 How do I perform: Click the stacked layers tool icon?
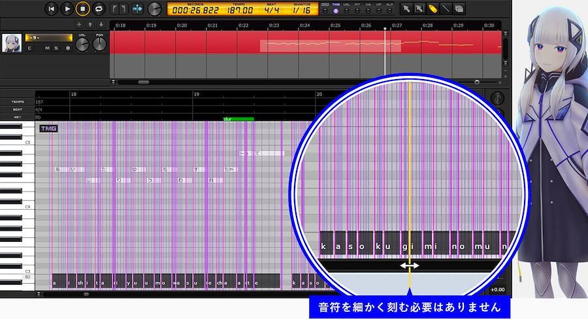(x=459, y=8)
